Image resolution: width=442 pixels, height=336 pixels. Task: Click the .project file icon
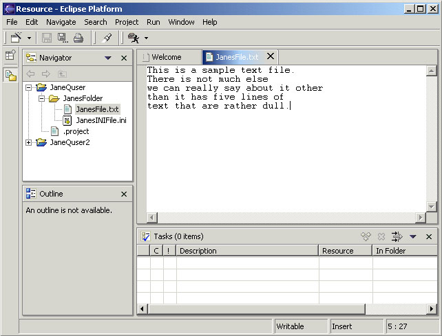[x=54, y=131]
